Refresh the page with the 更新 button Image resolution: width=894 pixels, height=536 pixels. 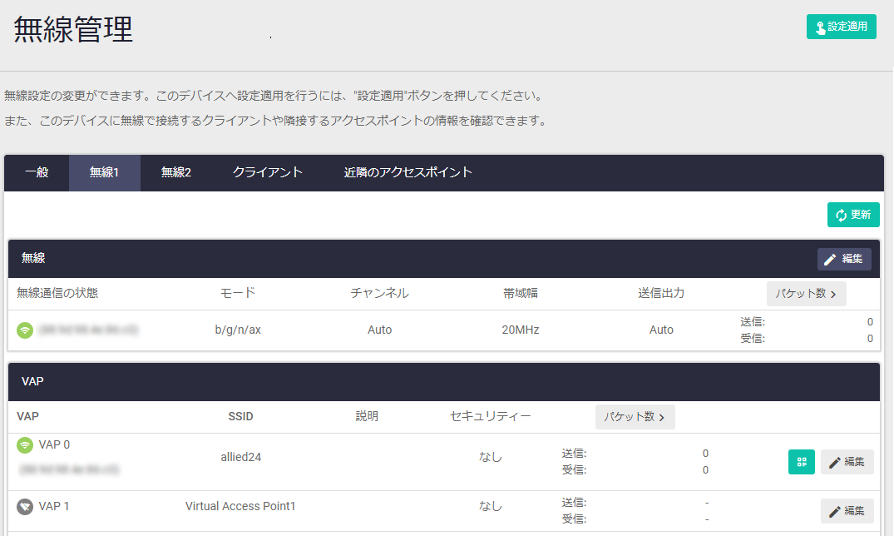click(853, 215)
